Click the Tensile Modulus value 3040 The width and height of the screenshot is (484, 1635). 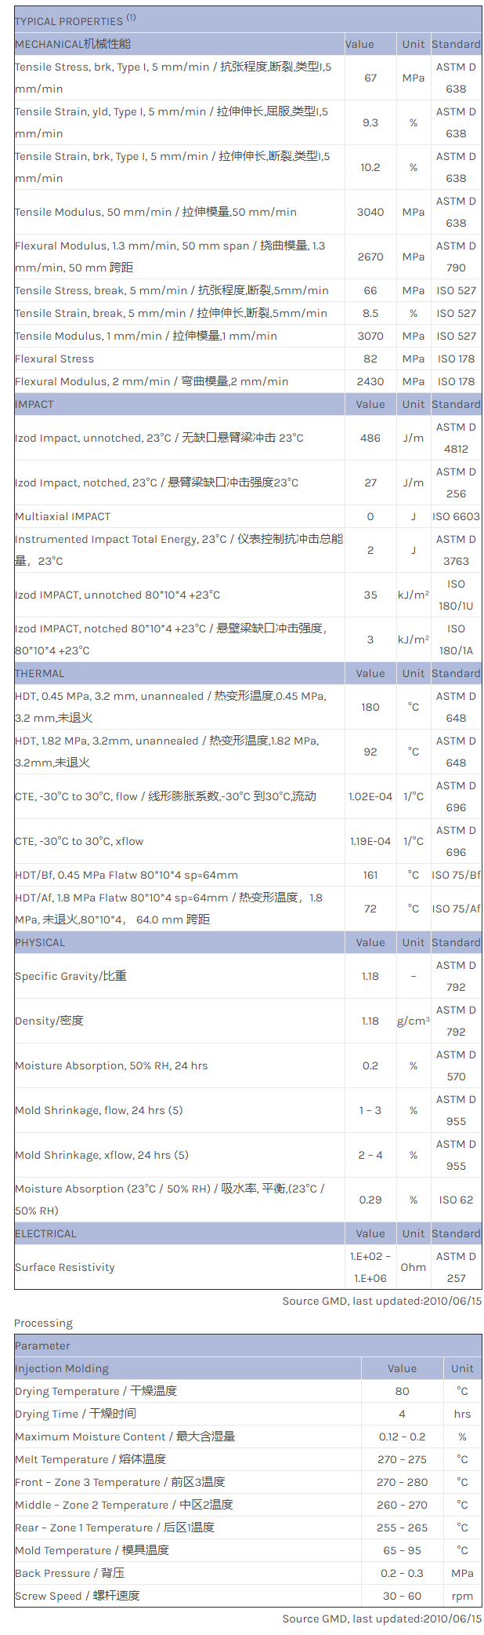tap(370, 212)
